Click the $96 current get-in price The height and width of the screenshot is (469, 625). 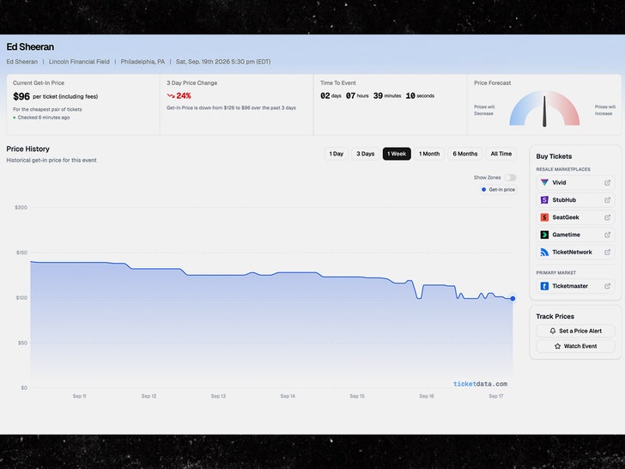point(21,96)
